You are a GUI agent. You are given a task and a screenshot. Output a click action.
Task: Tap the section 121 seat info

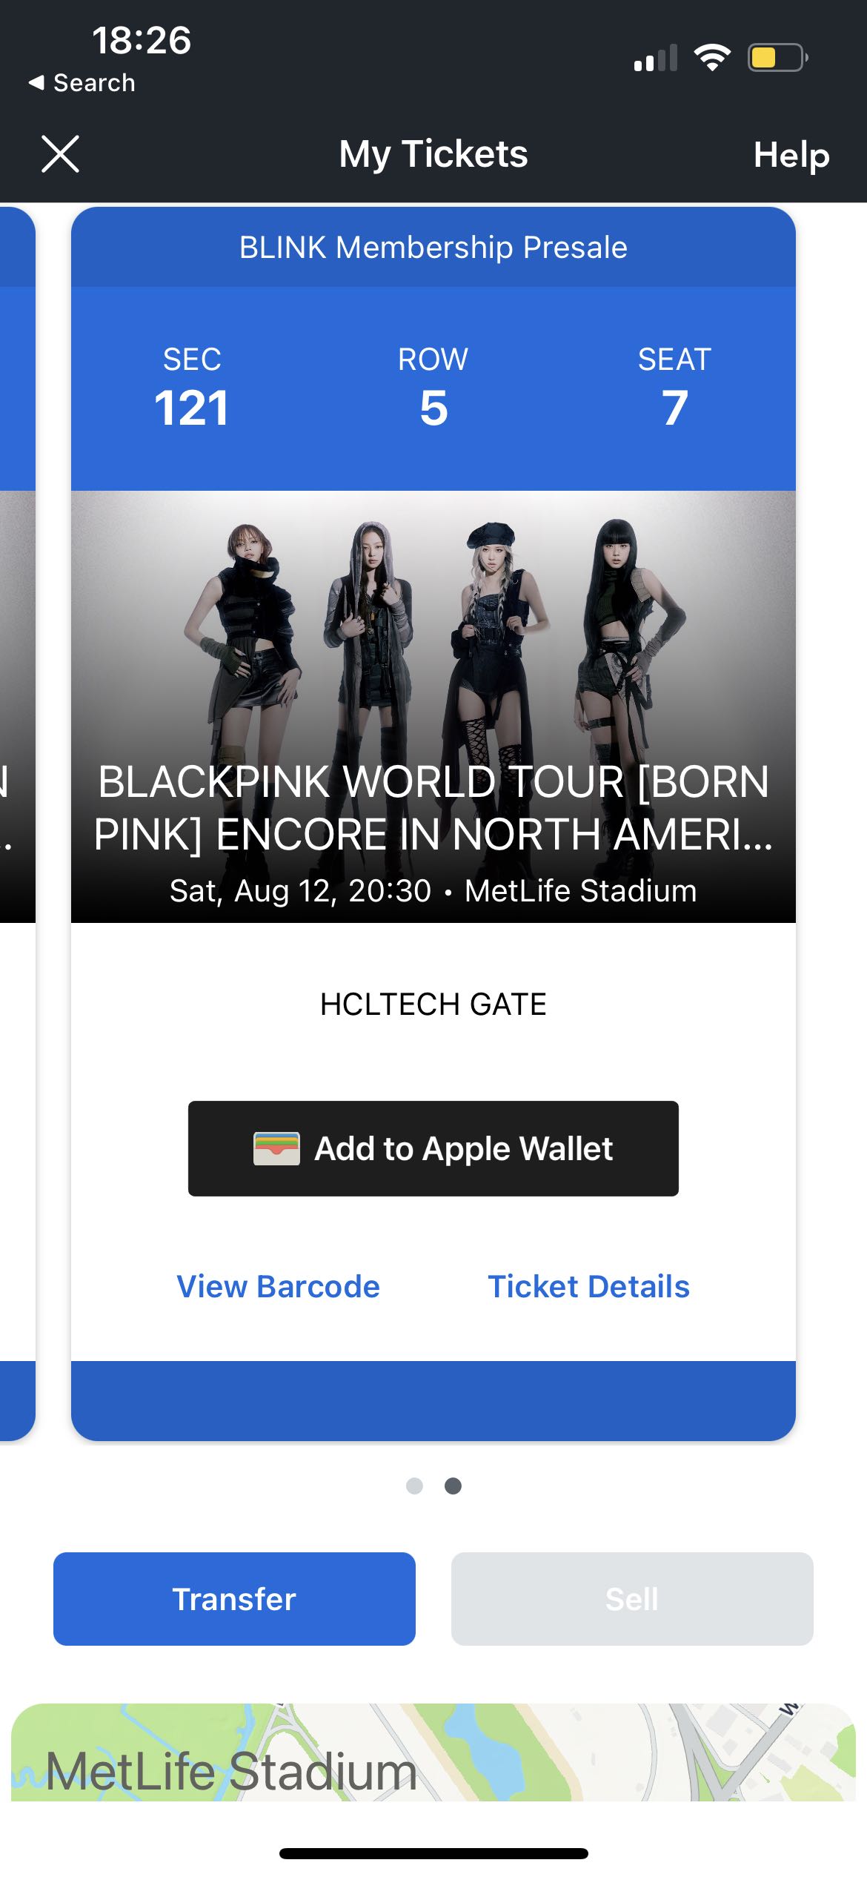click(x=191, y=388)
